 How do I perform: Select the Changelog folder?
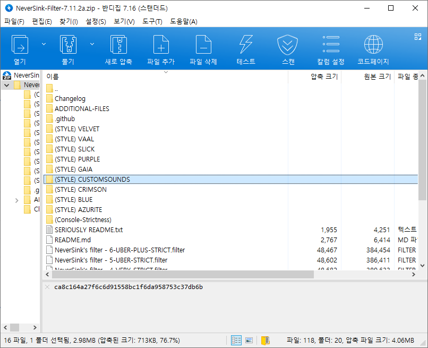(x=230, y=99)
